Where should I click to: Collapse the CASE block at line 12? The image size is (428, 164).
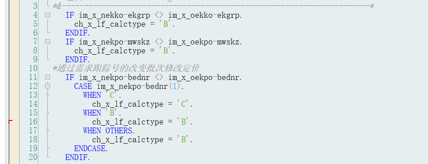click(48, 86)
